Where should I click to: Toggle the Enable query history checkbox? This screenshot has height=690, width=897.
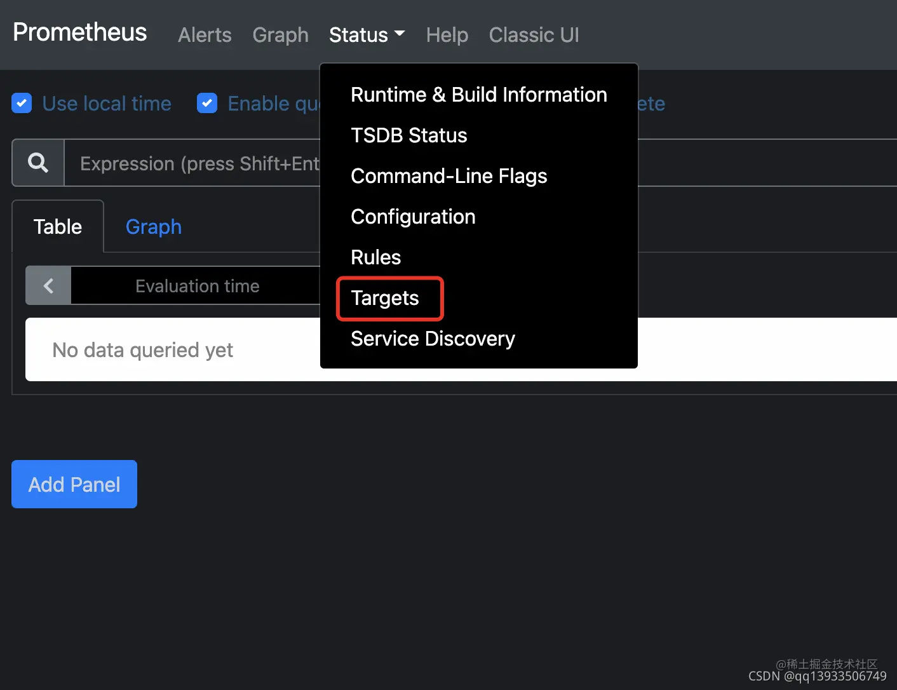tap(207, 103)
